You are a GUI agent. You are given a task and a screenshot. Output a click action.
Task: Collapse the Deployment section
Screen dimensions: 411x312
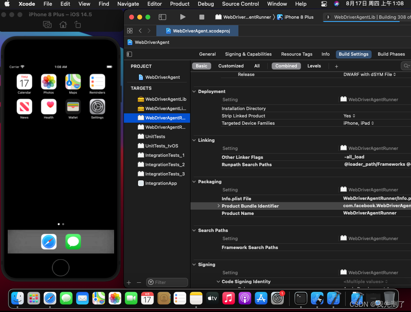[x=194, y=91]
